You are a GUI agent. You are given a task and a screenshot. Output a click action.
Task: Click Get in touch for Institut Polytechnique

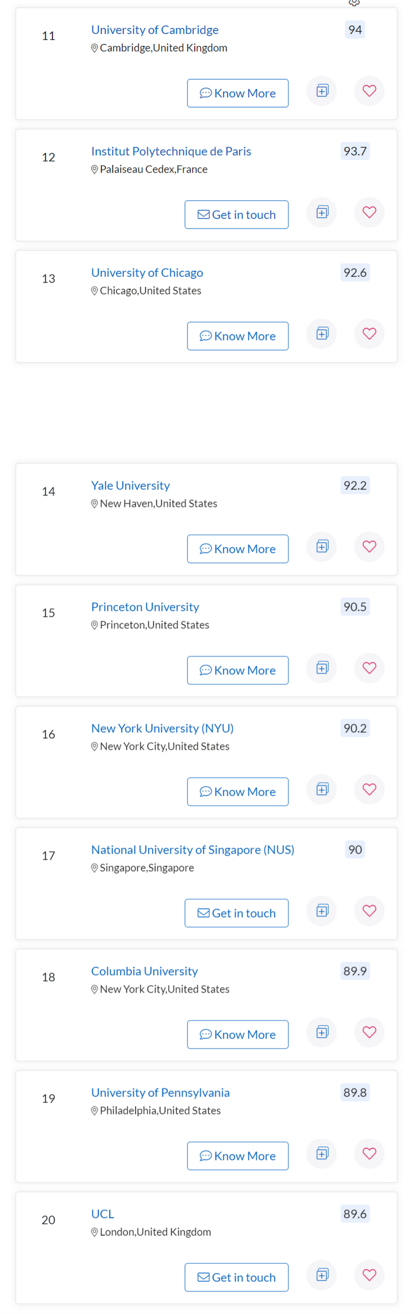pyautogui.click(x=237, y=215)
